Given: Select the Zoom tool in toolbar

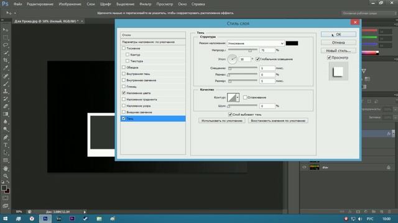Looking at the screenshot, I should pos(6,176).
